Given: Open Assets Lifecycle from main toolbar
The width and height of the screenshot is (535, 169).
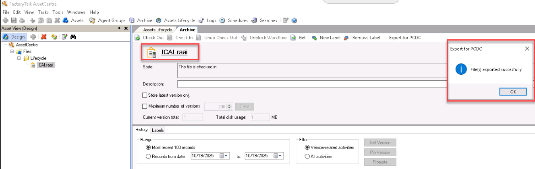Looking at the screenshot, I should tap(176, 20).
